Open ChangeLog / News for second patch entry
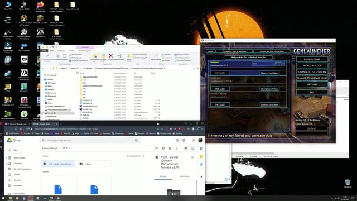The width and height of the screenshot is (357, 201). click(x=269, y=89)
